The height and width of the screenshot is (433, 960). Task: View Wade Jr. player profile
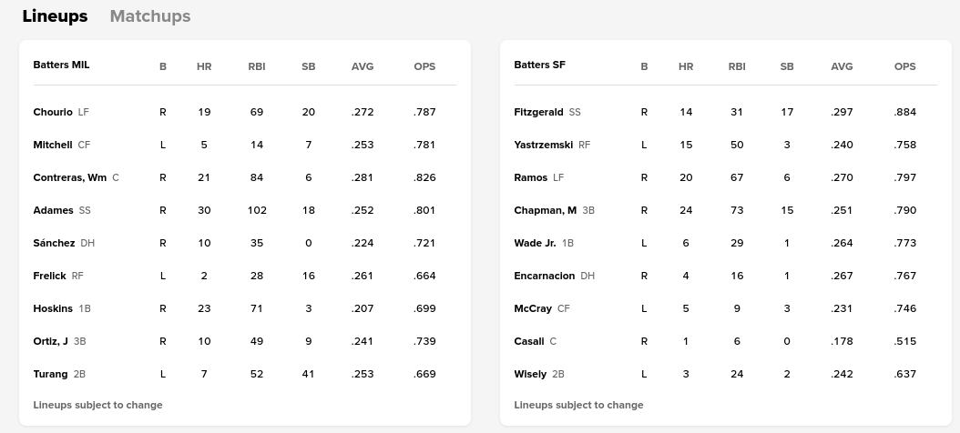click(x=535, y=243)
